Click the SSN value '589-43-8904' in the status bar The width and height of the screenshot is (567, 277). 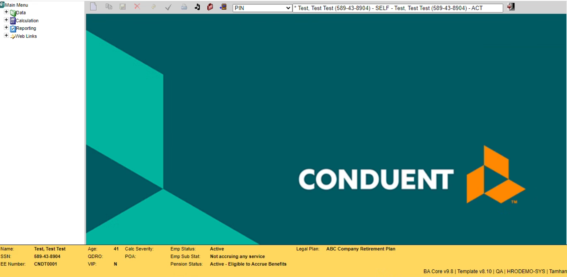point(47,256)
